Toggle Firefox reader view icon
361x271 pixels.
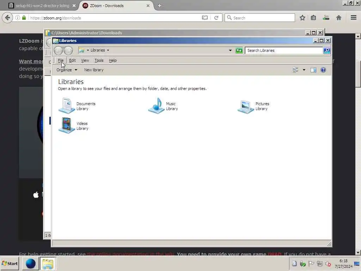coord(205,18)
